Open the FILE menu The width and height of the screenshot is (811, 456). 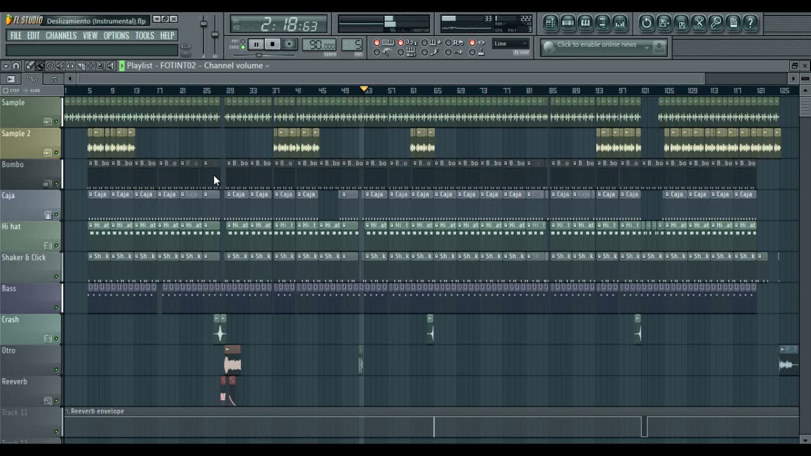16,35
